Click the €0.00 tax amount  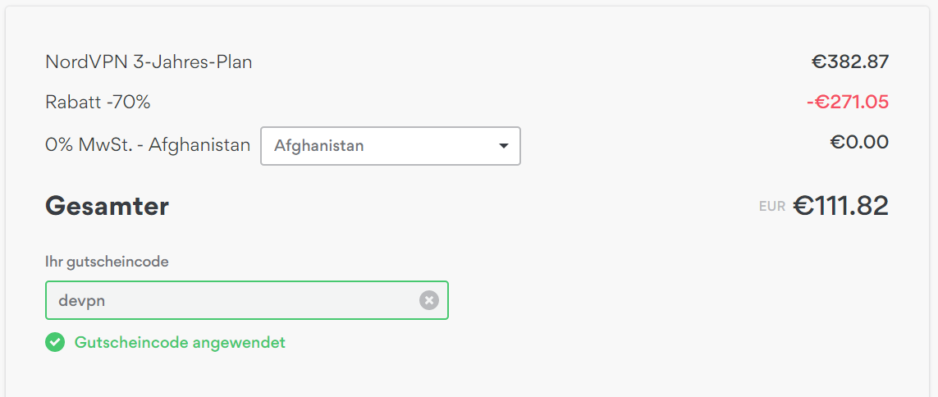[860, 142]
